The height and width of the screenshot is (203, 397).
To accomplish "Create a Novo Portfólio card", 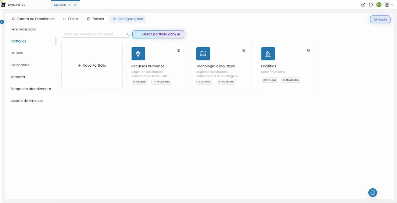I will 92,65.
